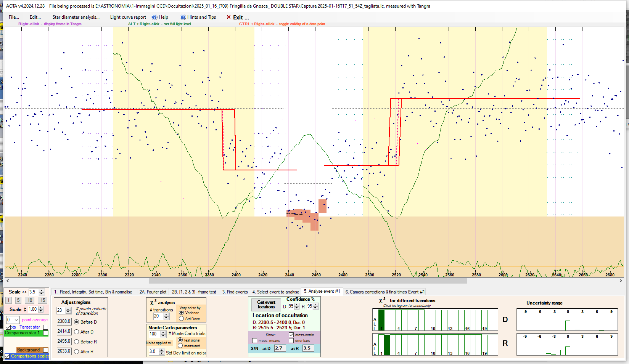Enable the meas. means checkbox
Screen dimensions: 629x364
pyautogui.click(x=255, y=340)
